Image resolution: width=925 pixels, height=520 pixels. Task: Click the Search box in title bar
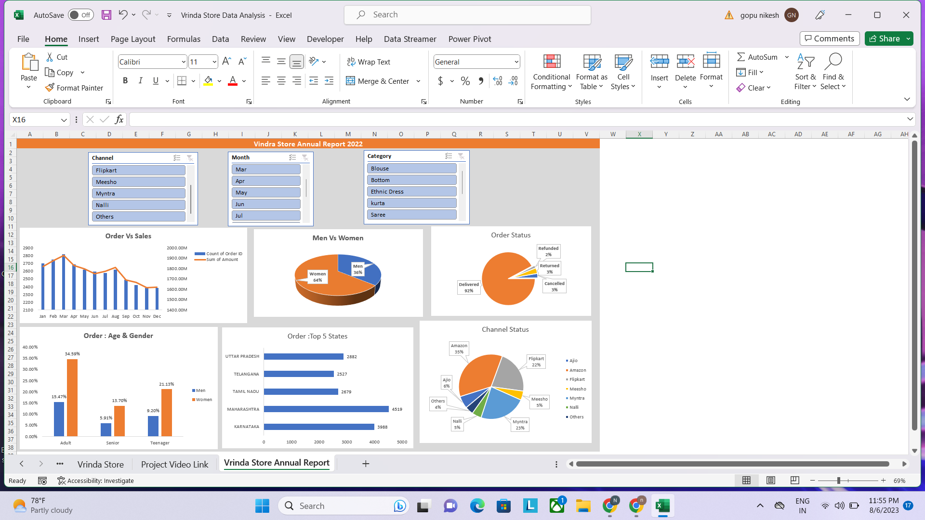click(x=467, y=15)
